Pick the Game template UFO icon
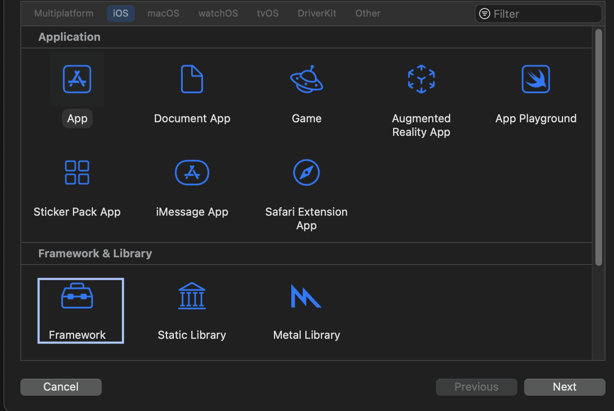This screenshot has height=411, width=614. coord(307,79)
